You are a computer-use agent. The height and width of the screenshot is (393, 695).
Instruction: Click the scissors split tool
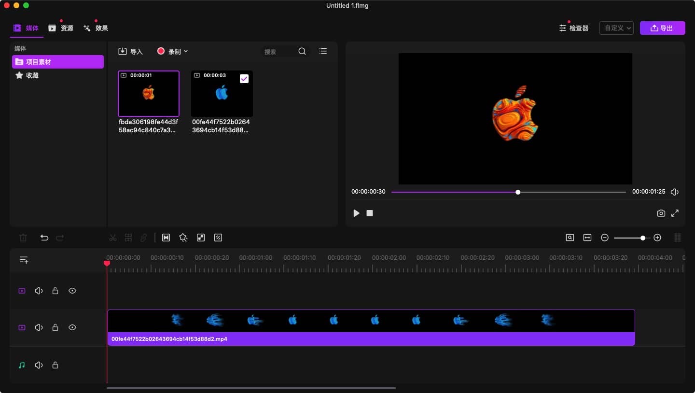tap(113, 238)
